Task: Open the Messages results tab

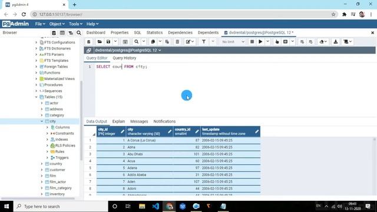Action: coord(139,121)
